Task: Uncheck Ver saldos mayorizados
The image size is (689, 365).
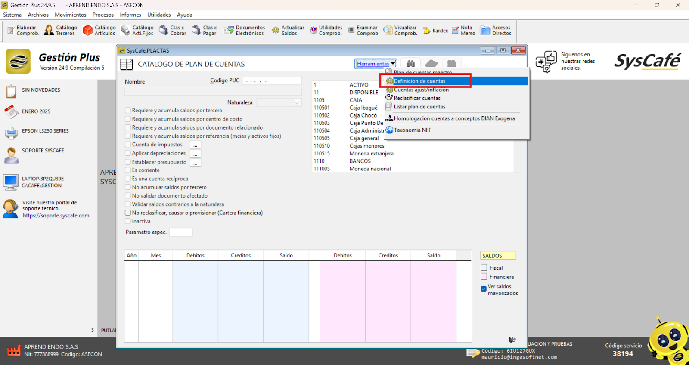Action: pos(484,289)
